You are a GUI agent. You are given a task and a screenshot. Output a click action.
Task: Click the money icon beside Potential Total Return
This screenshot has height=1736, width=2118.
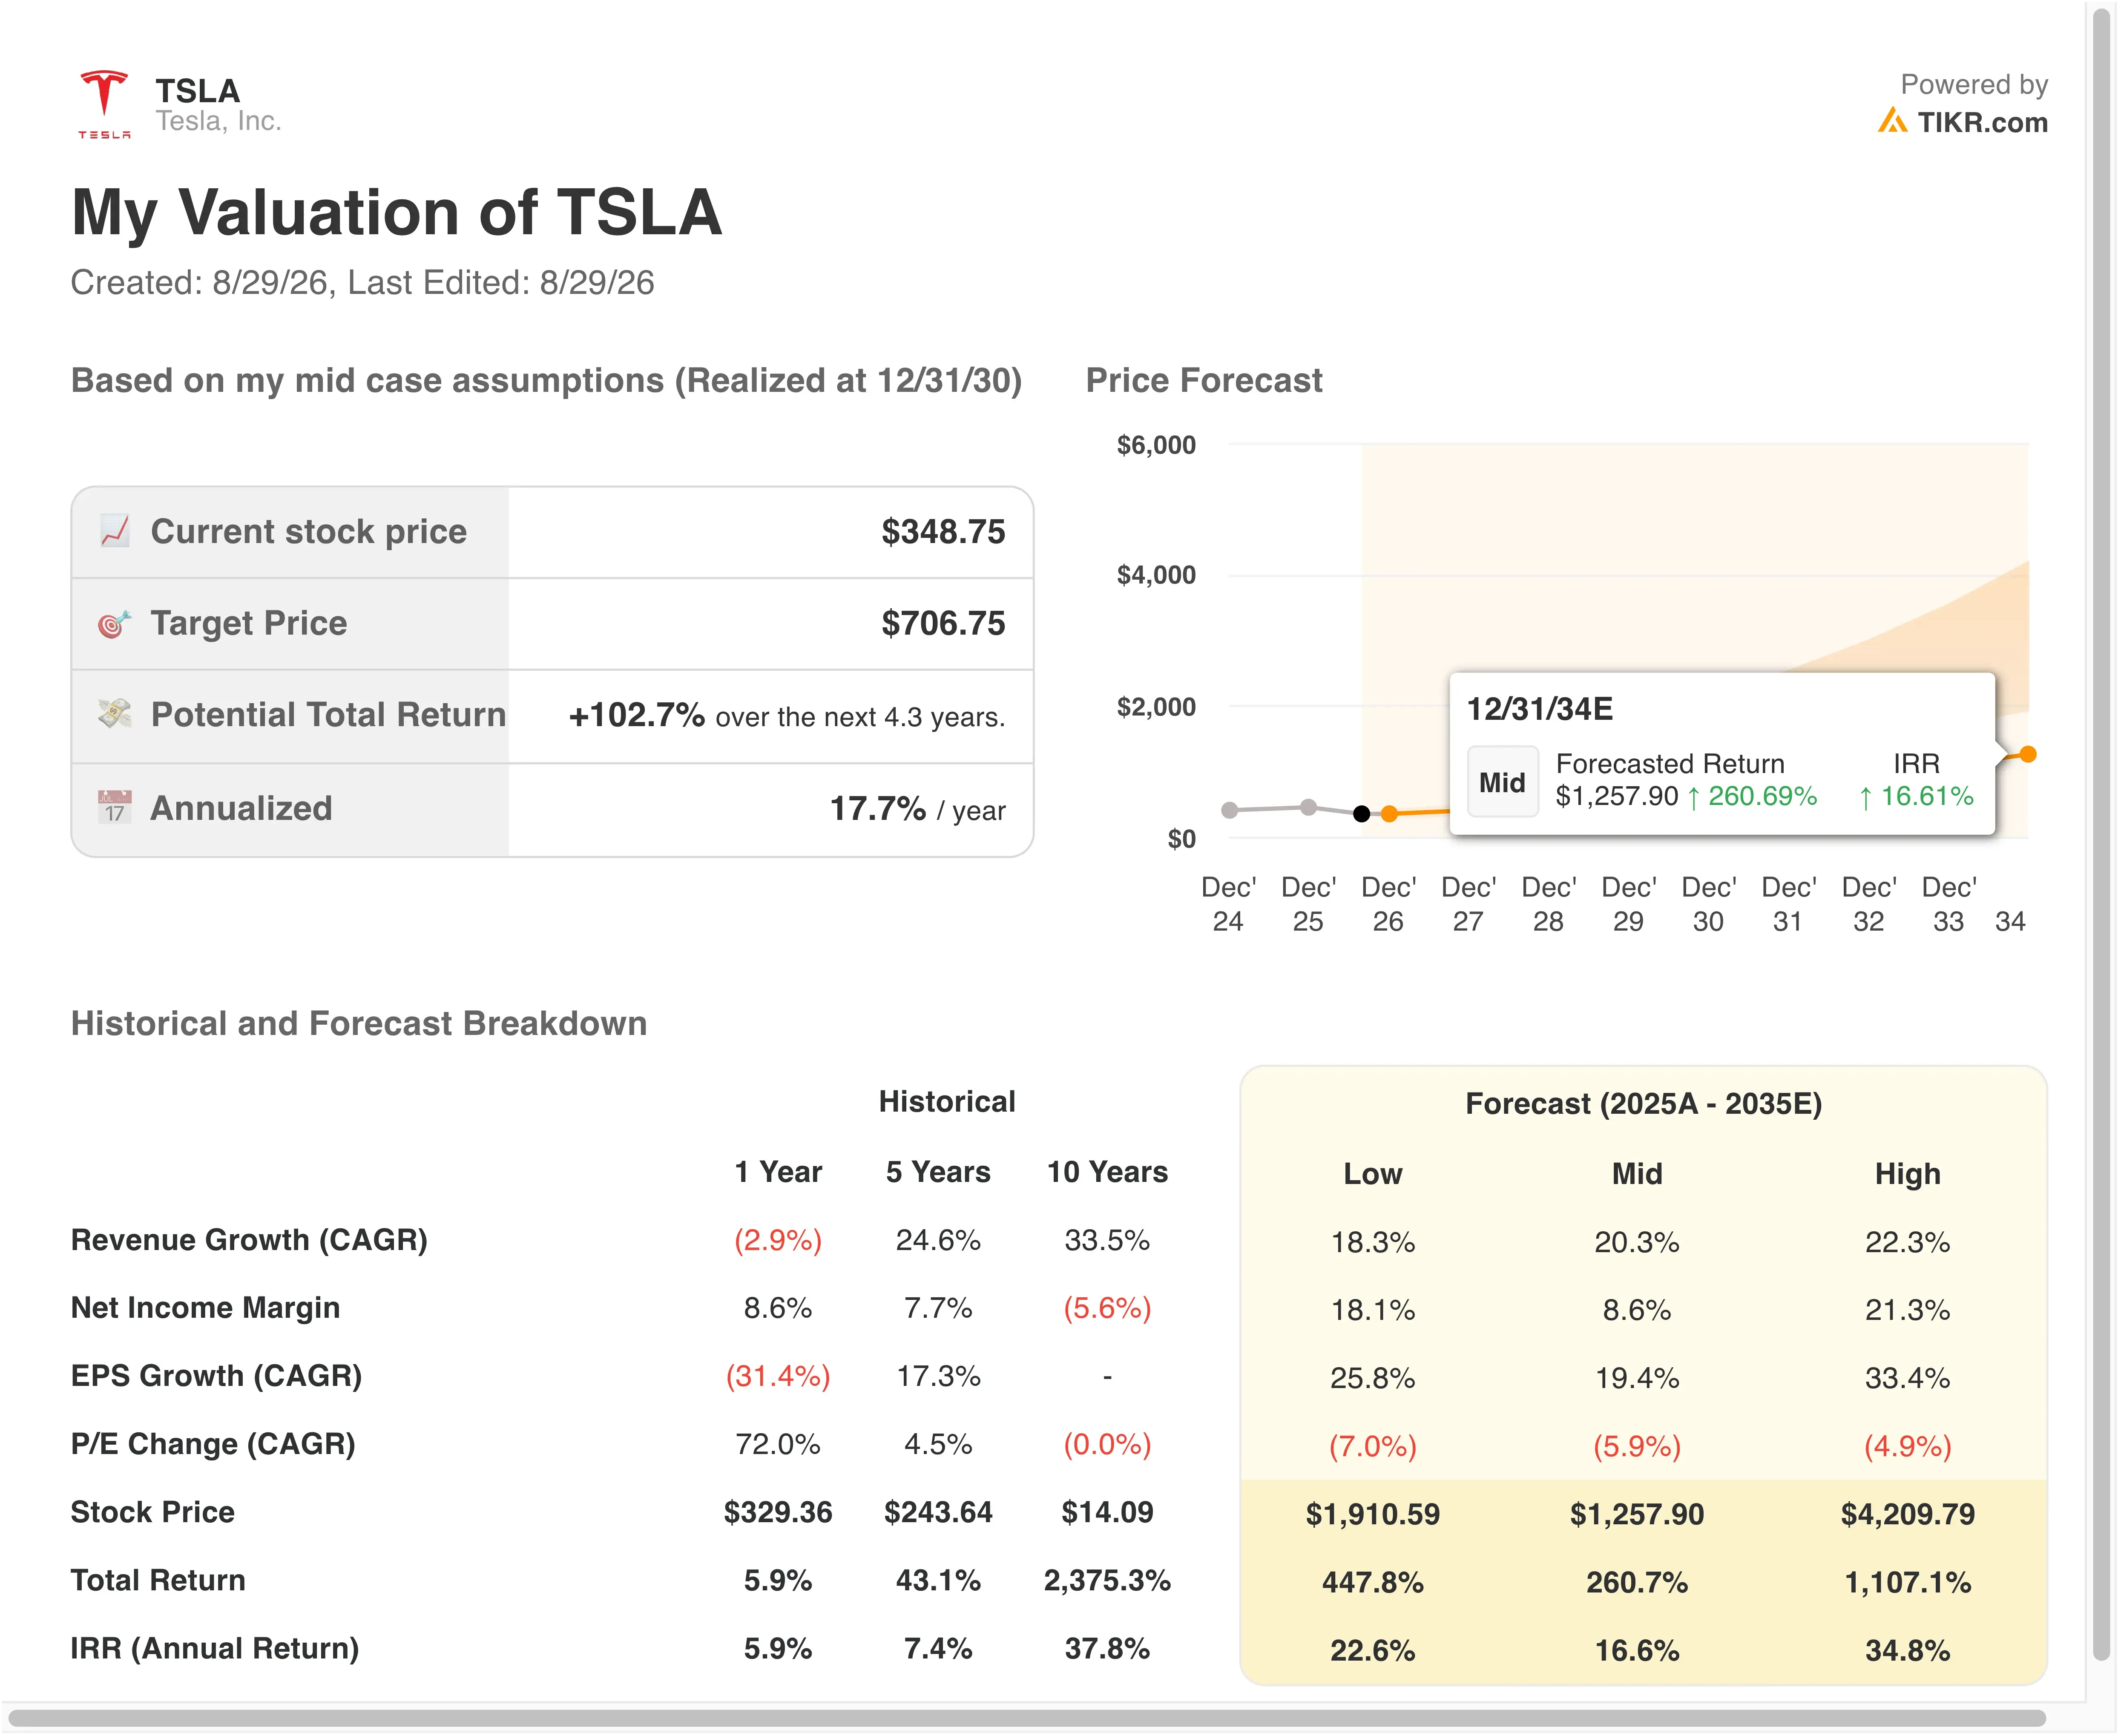[115, 714]
